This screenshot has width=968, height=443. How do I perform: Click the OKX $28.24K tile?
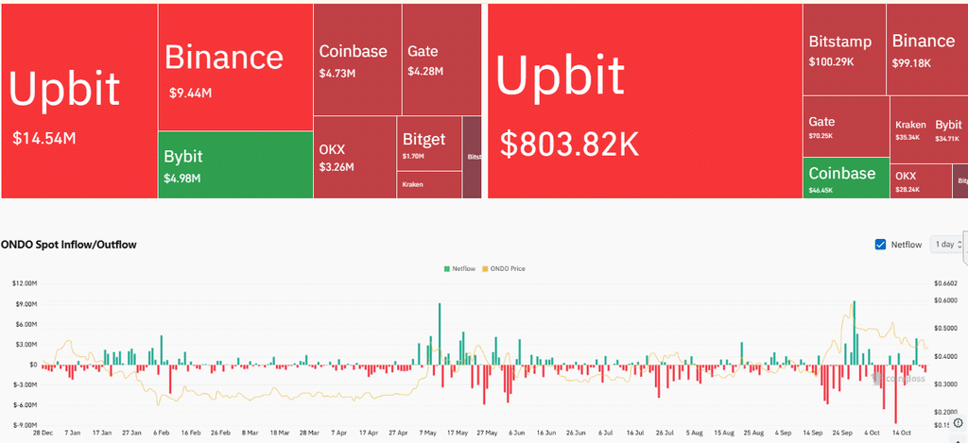[x=921, y=180]
